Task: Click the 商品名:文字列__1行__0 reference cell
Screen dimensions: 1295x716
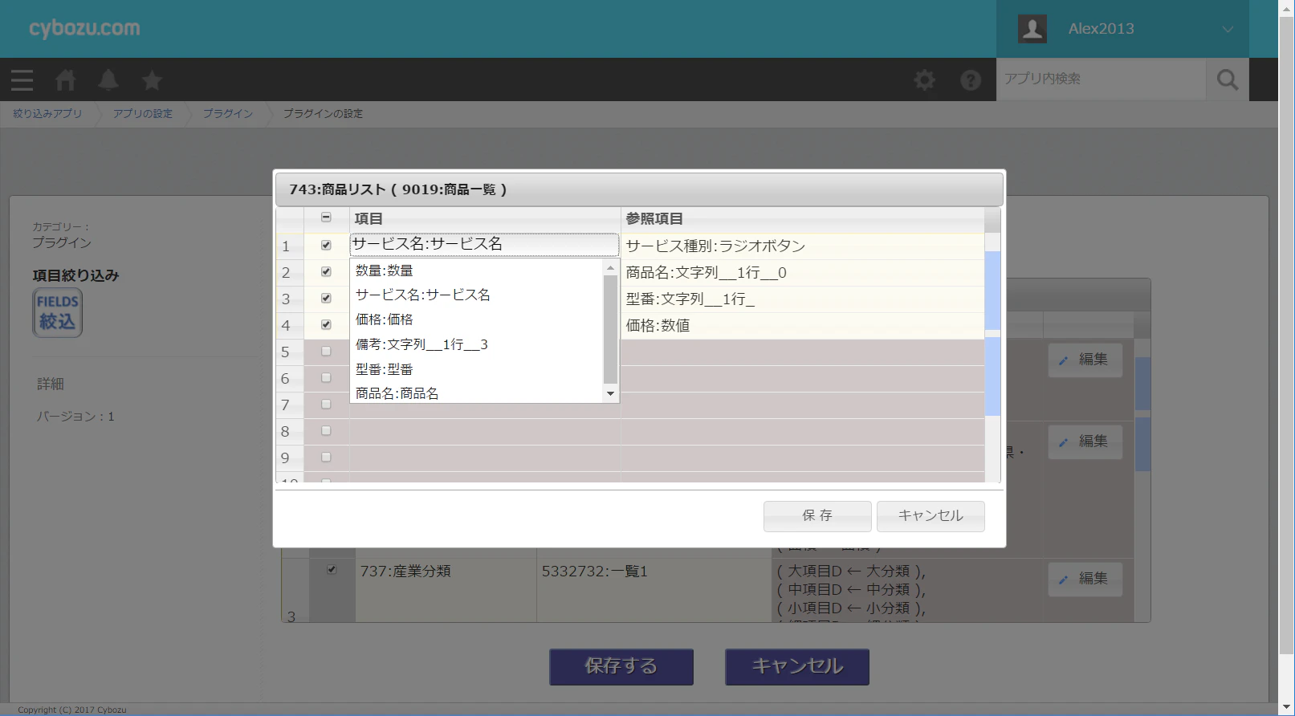Action: click(803, 273)
